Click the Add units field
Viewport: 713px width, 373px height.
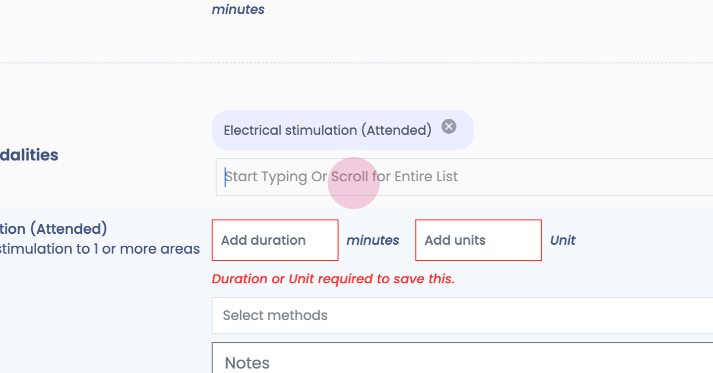coord(478,240)
